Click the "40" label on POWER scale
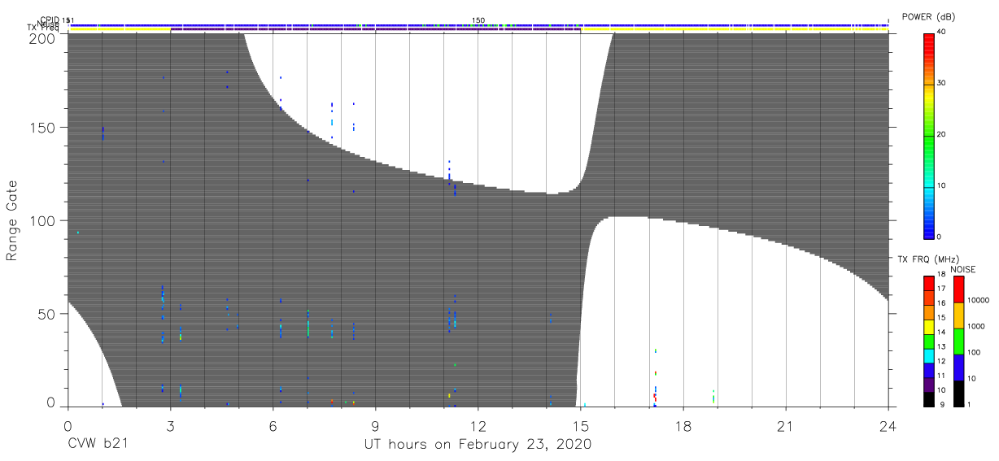999x461 pixels. [x=942, y=32]
